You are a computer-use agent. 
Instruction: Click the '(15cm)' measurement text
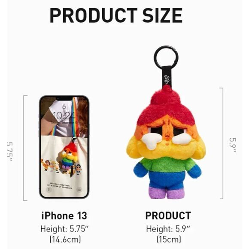169,239
